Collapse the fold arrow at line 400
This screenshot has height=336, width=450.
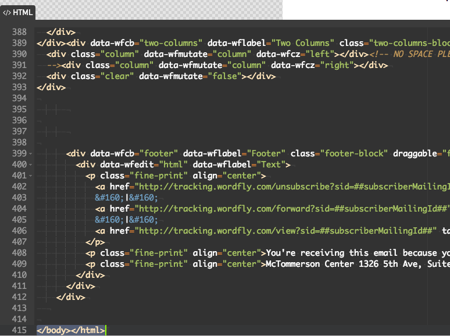[x=30, y=165]
